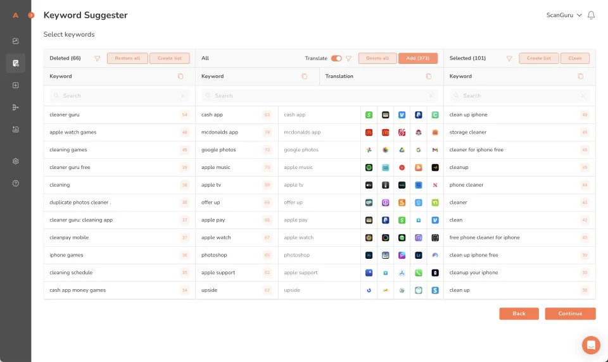Copy the All Keyword column

tap(304, 77)
